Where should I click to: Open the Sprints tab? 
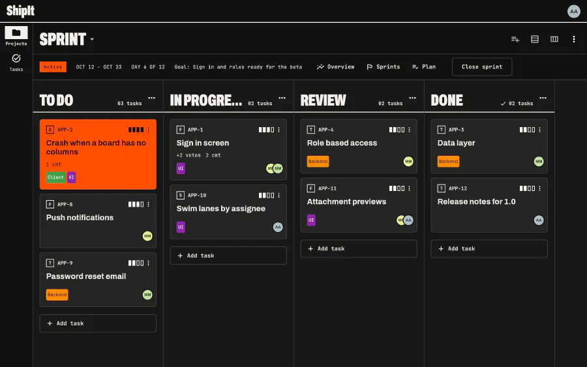[384, 66]
